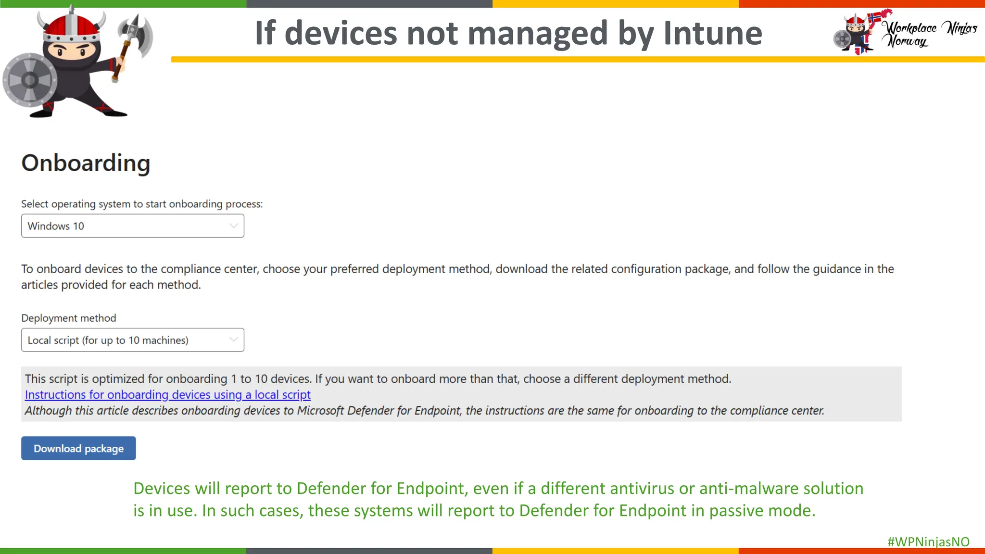Expand the deployment method dropdown chevron
The height and width of the screenshot is (554, 985).
pos(234,340)
